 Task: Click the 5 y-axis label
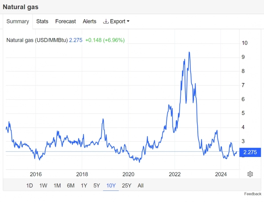(x=243, y=113)
